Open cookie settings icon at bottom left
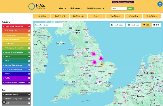 (4, 102)
